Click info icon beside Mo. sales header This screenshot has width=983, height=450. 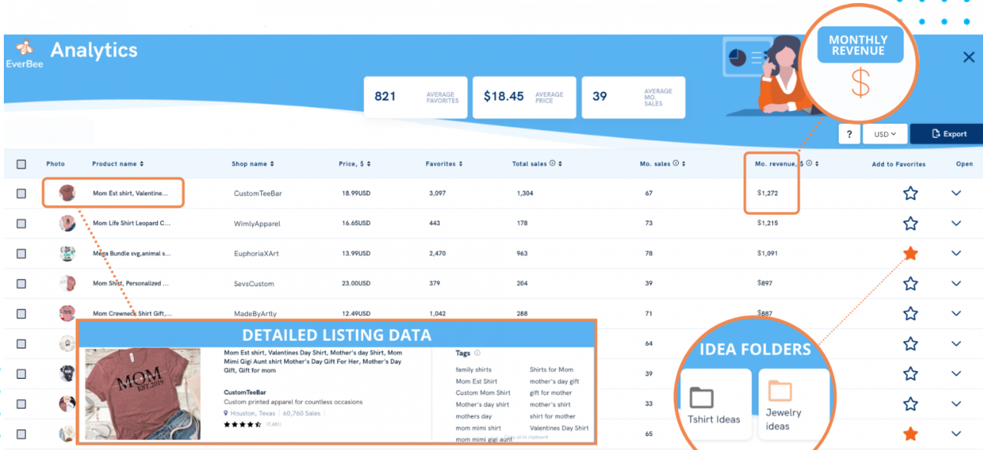(676, 164)
